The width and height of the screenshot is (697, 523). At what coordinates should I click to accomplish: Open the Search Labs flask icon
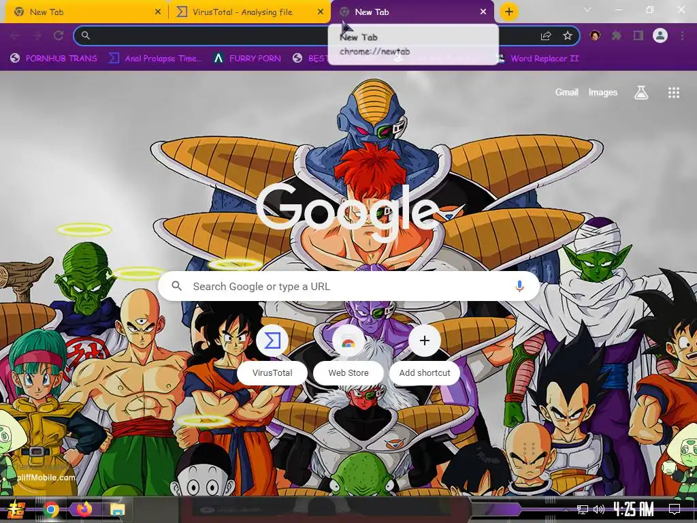[641, 93]
